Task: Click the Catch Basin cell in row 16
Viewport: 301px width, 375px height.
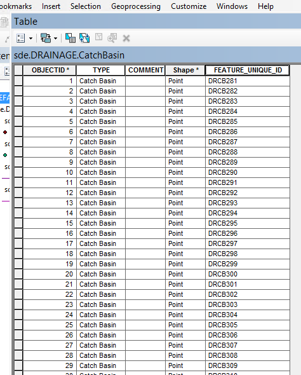Action: coord(101,233)
